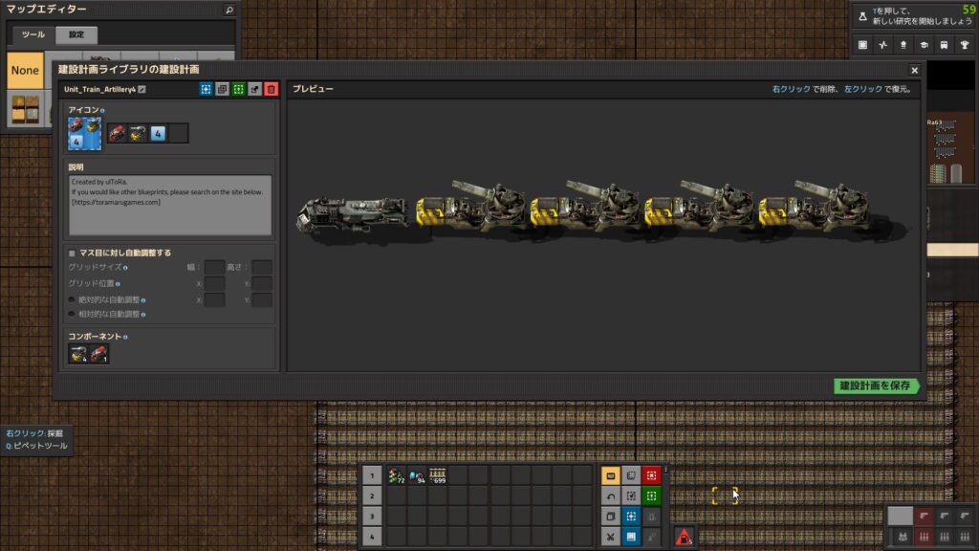Open the achievements trophy icon
Screen dimensions: 979x551
coord(965,45)
